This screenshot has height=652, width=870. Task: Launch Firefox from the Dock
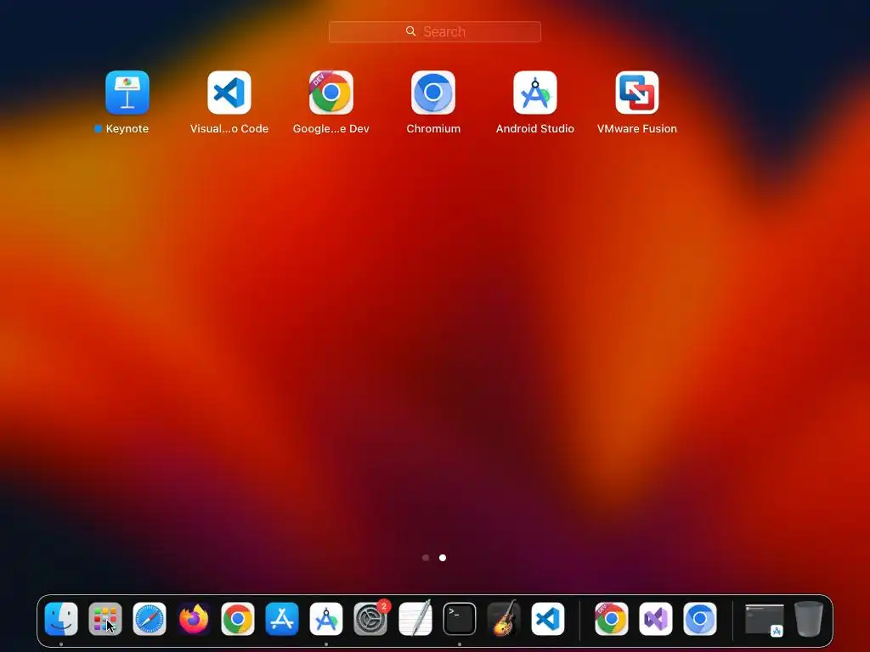[194, 619]
